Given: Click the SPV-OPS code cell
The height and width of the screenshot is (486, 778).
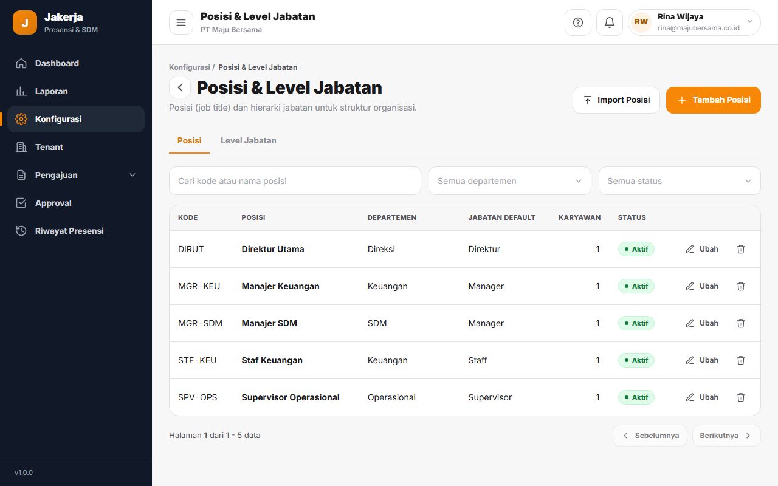Looking at the screenshot, I should [198, 397].
